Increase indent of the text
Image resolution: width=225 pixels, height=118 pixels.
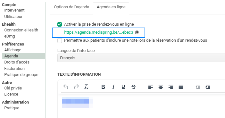pos(208,87)
